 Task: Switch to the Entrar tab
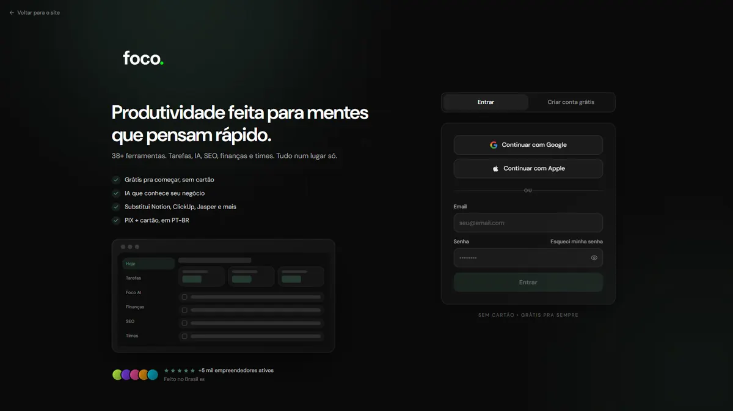coord(486,102)
